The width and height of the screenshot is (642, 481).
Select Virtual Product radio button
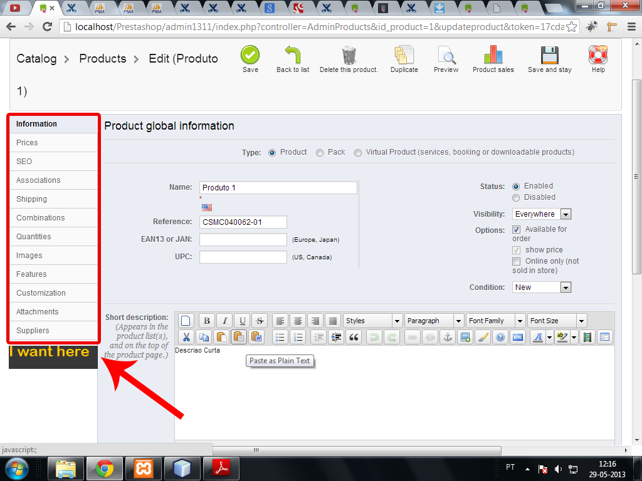click(x=358, y=153)
